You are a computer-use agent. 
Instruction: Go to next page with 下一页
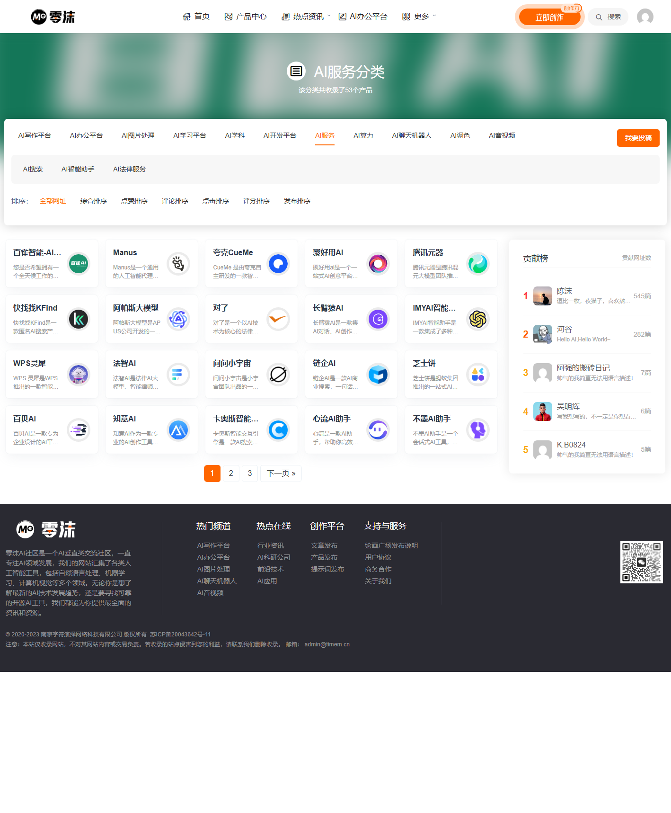(x=281, y=474)
